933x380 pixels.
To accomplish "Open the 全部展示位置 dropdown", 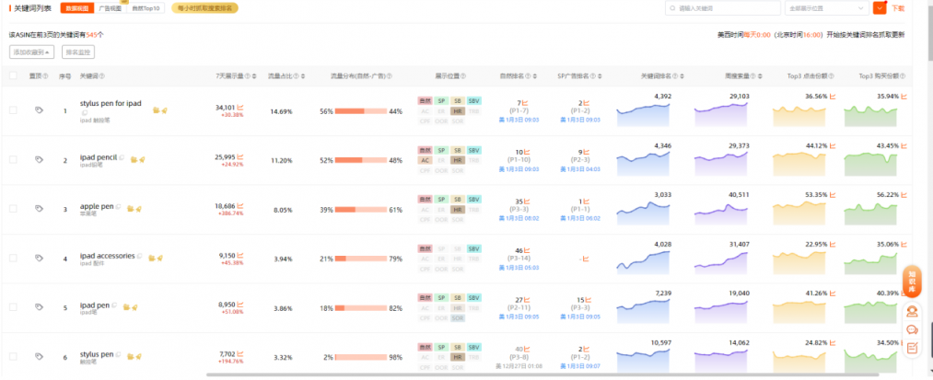I will tap(826, 7).
